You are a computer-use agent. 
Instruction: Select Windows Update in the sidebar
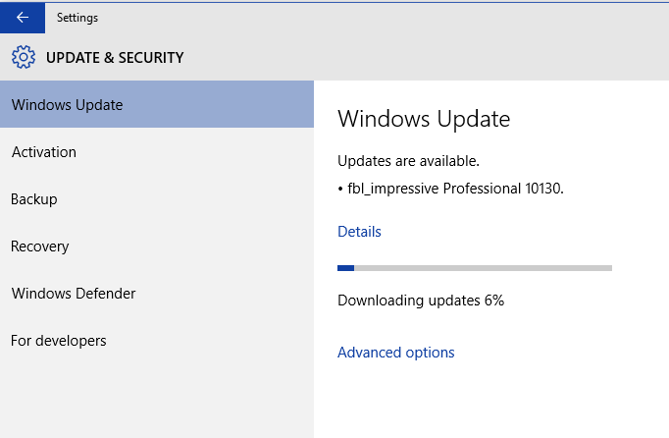(67, 104)
